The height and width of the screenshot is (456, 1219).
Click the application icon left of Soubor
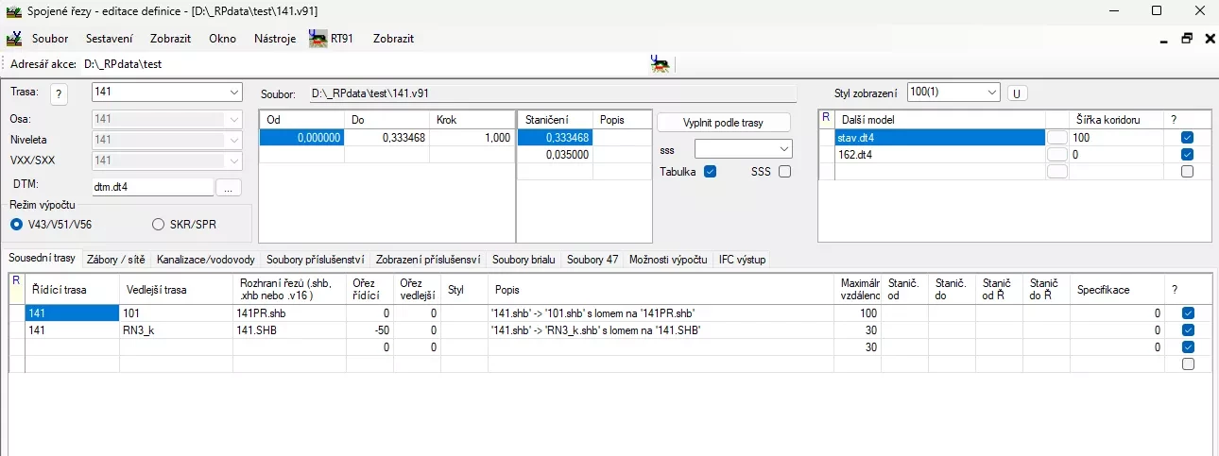coord(14,39)
